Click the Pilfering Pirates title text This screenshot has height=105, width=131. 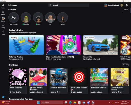click(x=16, y=57)
